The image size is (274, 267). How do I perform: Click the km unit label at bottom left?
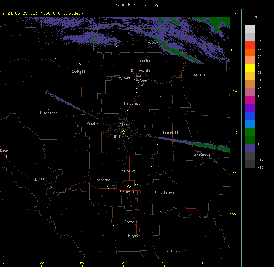[5, 263]
